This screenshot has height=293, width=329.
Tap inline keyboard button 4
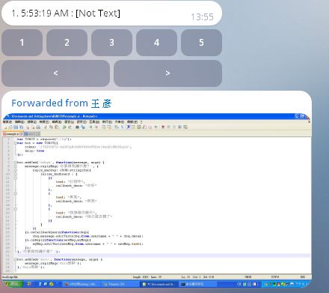tap(156, 43)
